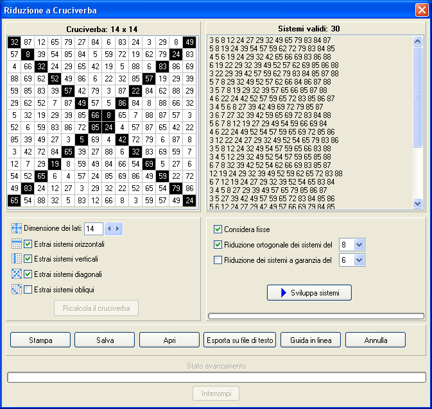Click black grid cell 42
432x409 pixels.
122,140
